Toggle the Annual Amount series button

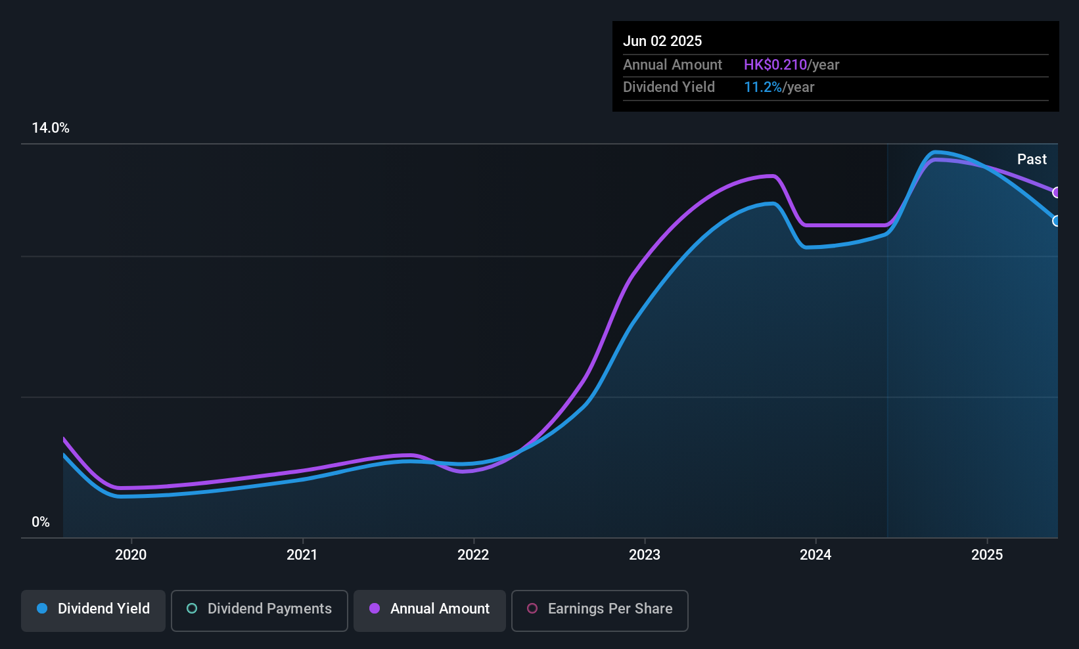tap(430, 610)
